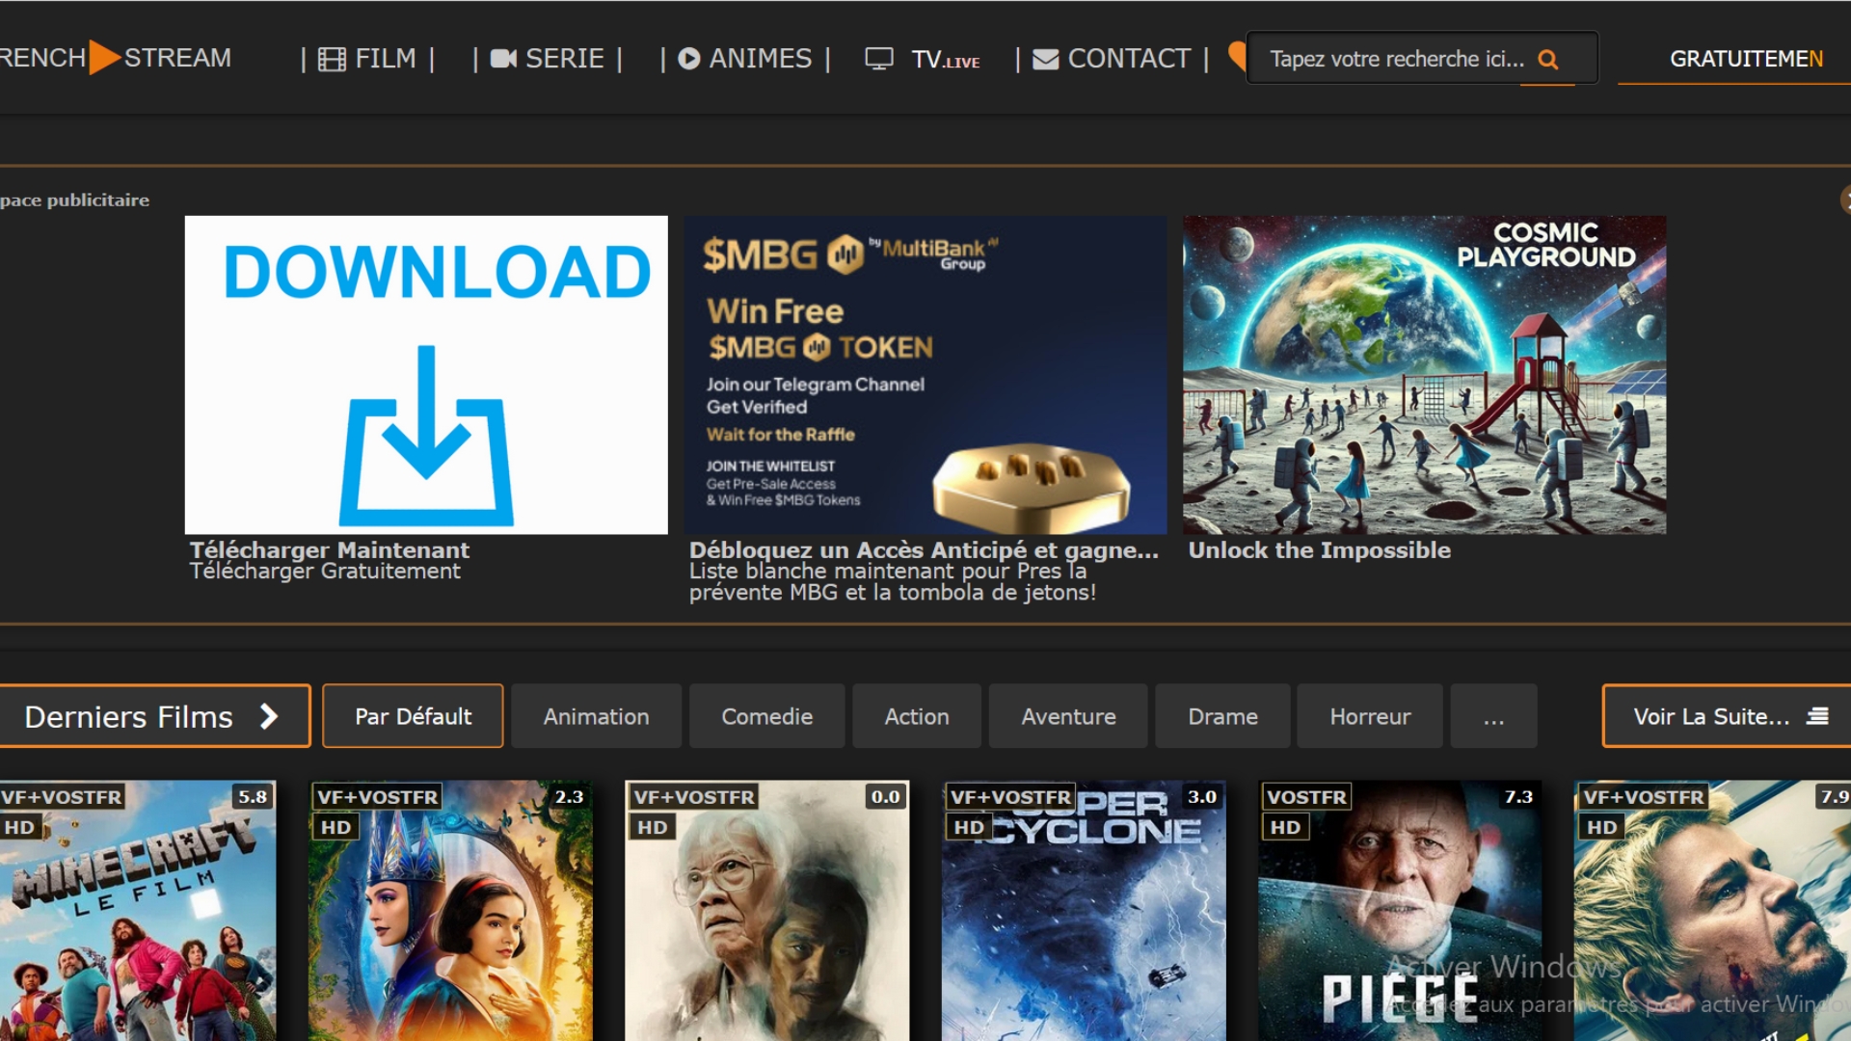Click the TV monitor icon
1851x1041 pixels.
tap(878, 60)
